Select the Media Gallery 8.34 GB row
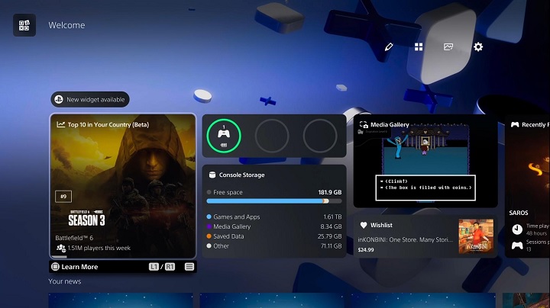Image resolution: width=550 pixels, height=308 pixels. click(x=274, y=226)
